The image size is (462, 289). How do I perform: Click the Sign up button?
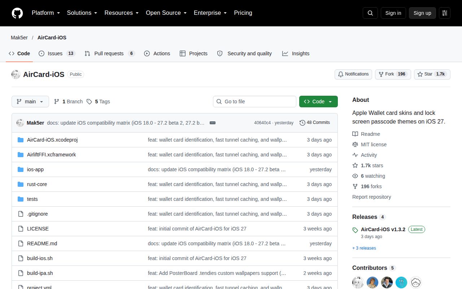[x=422, y=13]
